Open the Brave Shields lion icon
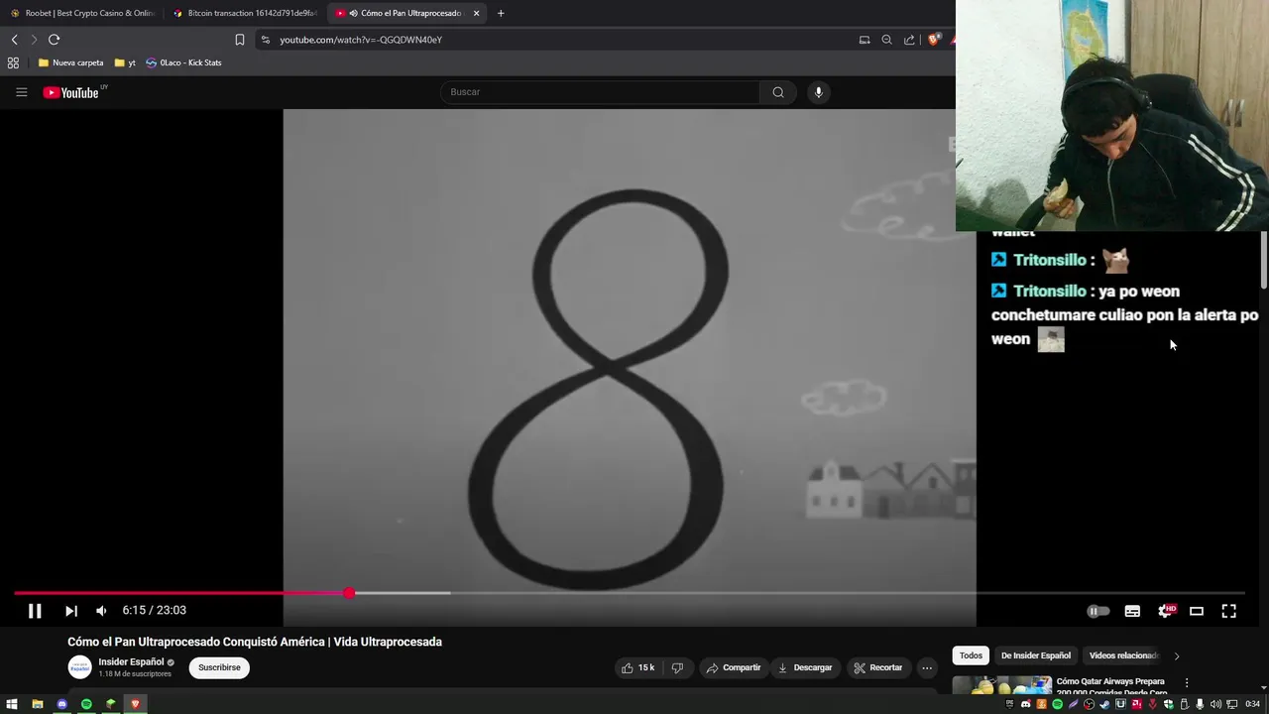Viewport: 1269px width, 714px height. (x=933, y=40)
